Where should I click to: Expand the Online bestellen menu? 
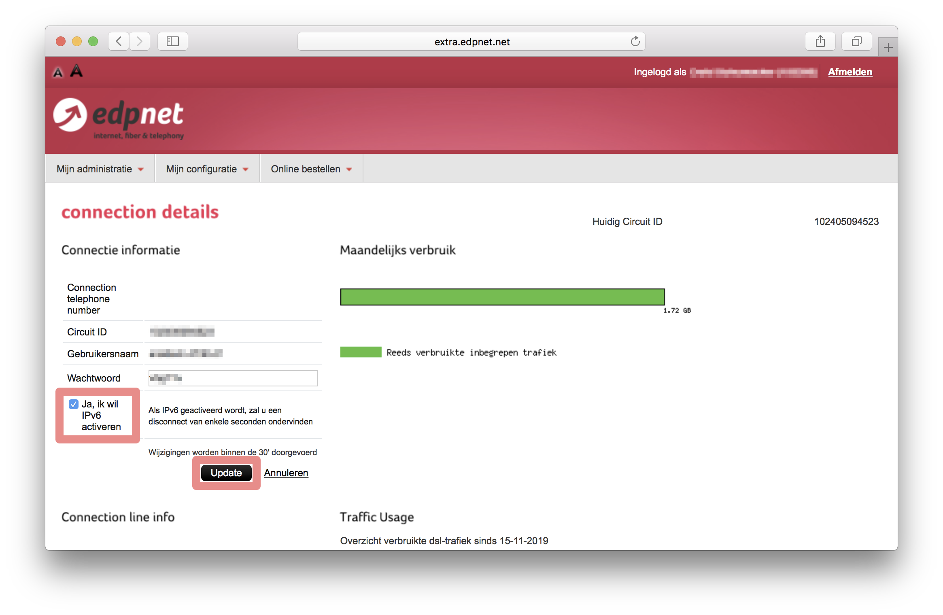[x=311, y=169]
